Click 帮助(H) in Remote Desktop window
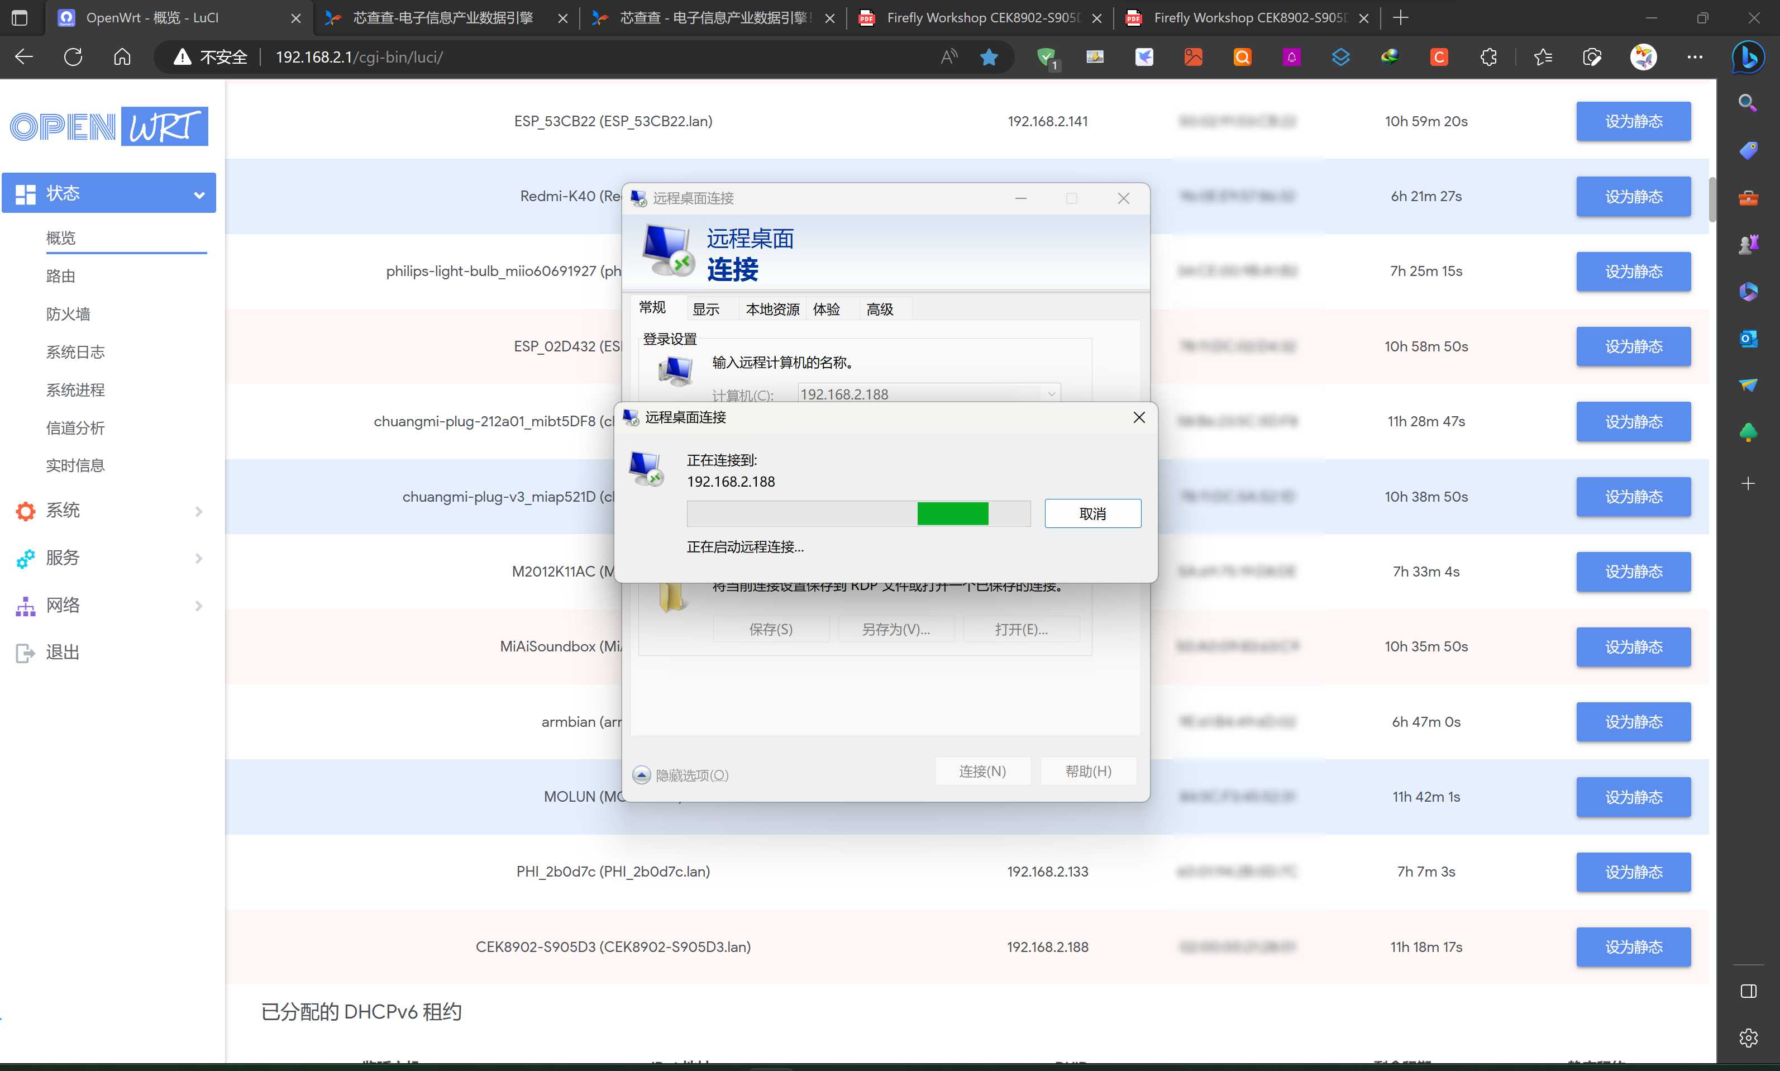 (1088, 771)
